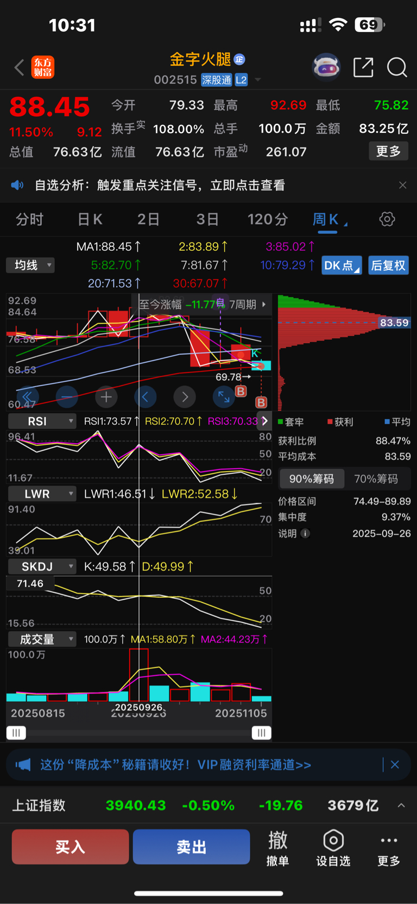Tap the info icon beside 说明
417x904 pixels.
click(x=305, y=533)
